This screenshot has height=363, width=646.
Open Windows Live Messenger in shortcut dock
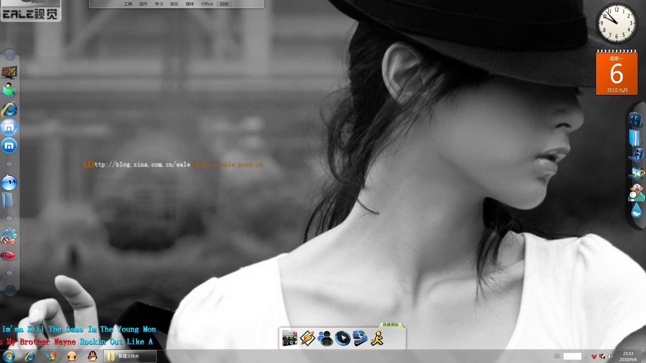[325, 338]
